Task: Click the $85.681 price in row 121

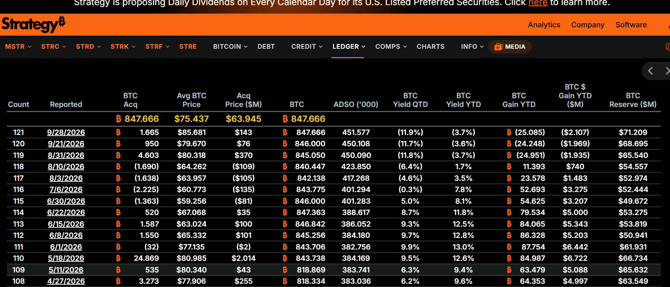Action: [191, 132]
